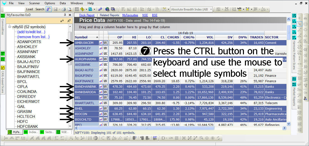Viewport: 309px width, 146px height.
Task: Select the rectangle drawing tool
Action: click(x=305, y=24)
